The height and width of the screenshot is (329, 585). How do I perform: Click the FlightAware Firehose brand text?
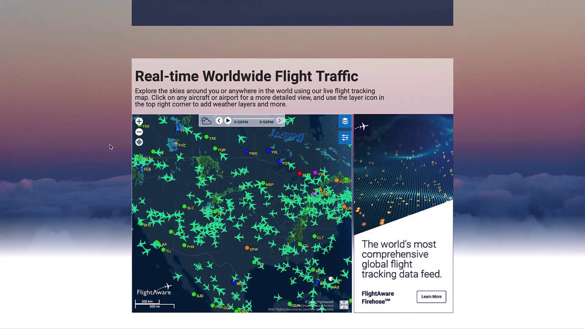[378, 297]
